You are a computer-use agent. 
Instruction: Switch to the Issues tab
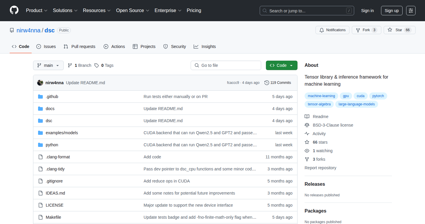click(x=46, y=47)
